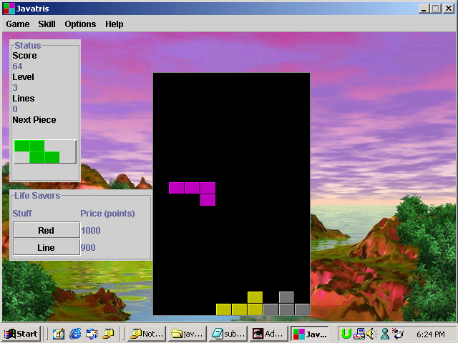Click the Stuff column header
This screenshot has width=458, height=343.
(x=22, y=213)
